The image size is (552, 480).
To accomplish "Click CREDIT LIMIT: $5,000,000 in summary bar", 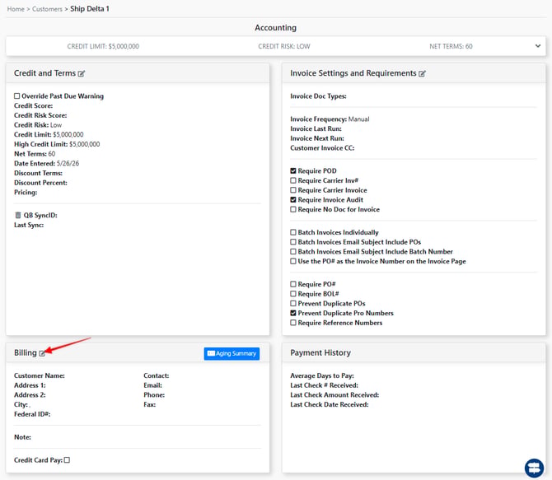I will point(103,46).
